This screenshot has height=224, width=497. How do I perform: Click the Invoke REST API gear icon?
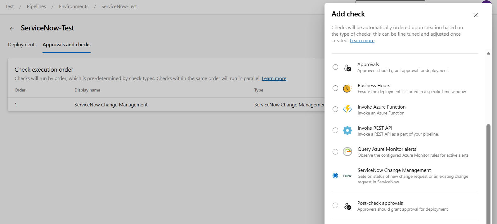[347, 130]
